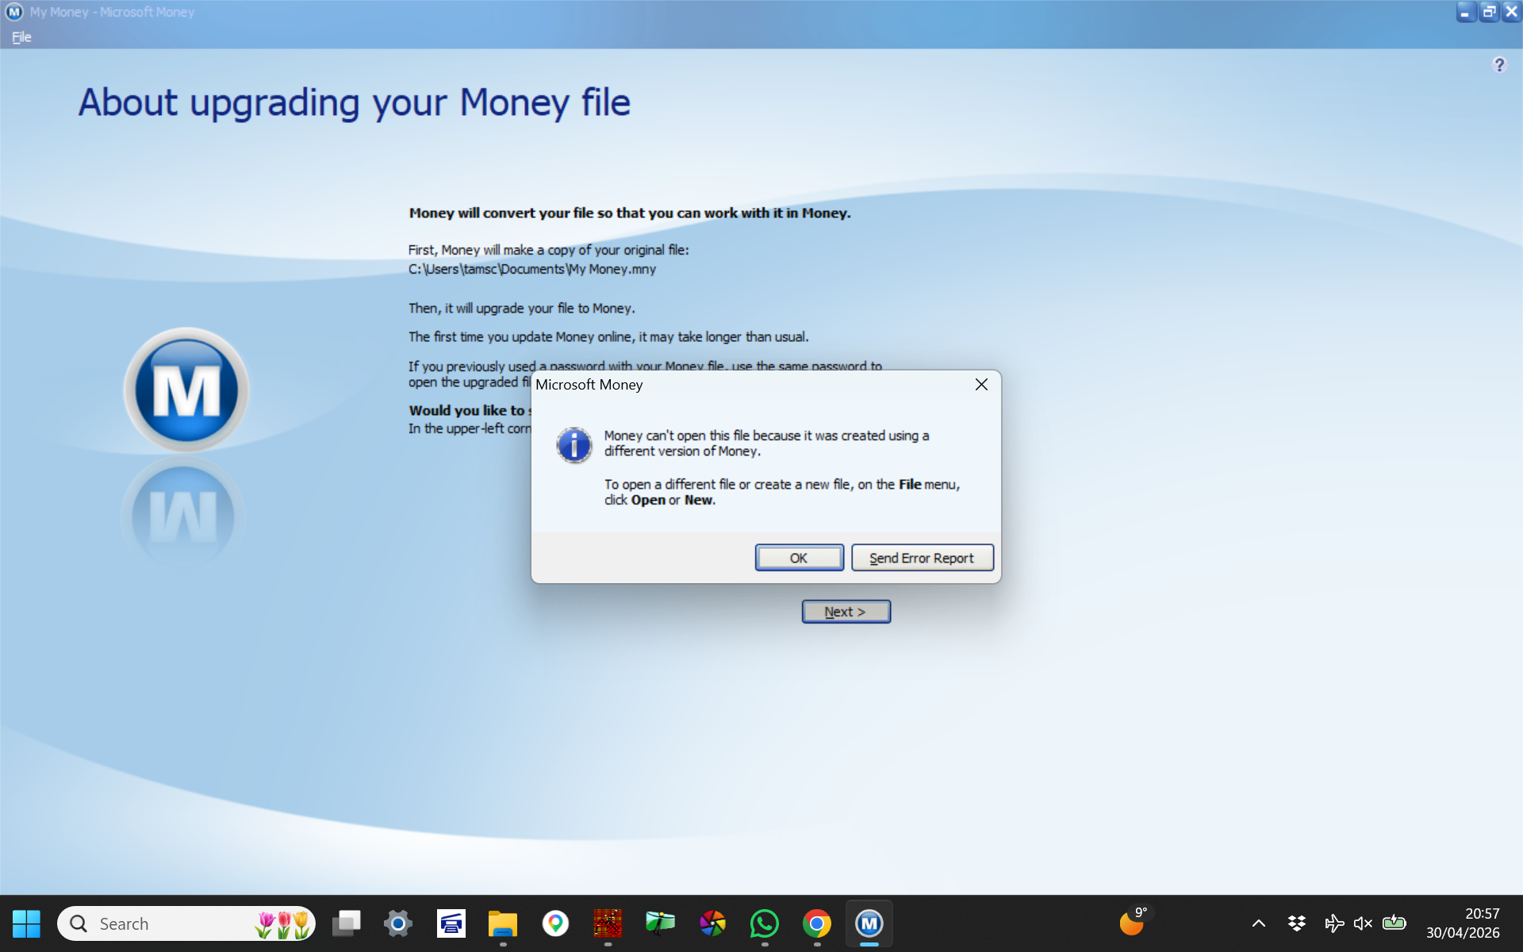Open the clock showing 20:57
1523x952 pixels.
coord(1463,923)
